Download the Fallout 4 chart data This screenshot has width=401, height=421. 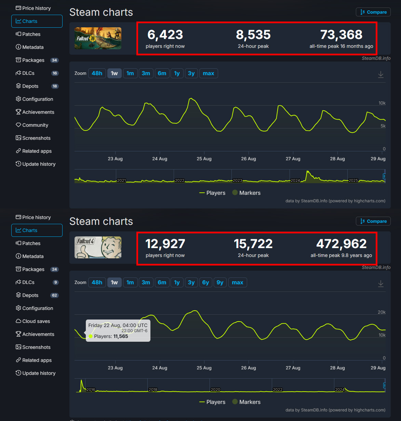(x=380, y=283)
